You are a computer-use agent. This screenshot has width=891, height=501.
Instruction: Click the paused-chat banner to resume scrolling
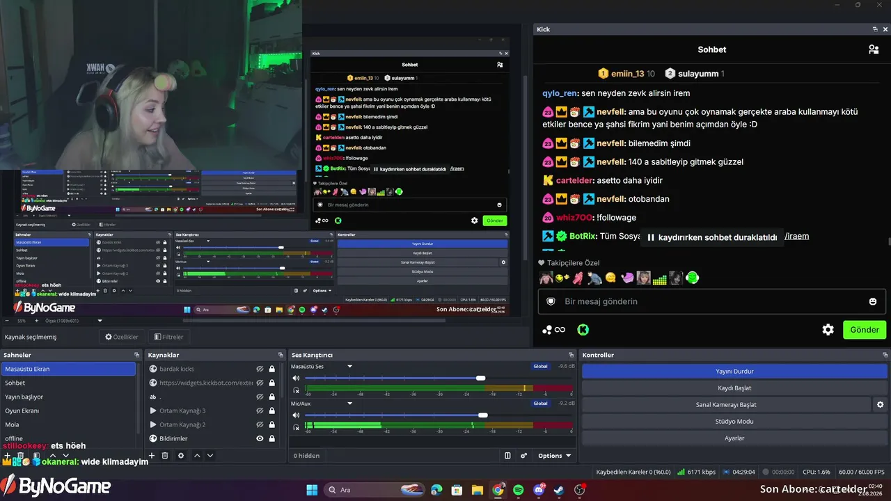coord(711,237)
